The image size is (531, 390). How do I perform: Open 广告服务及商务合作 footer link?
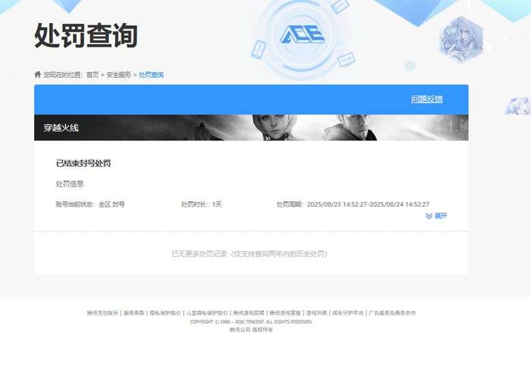392,313
